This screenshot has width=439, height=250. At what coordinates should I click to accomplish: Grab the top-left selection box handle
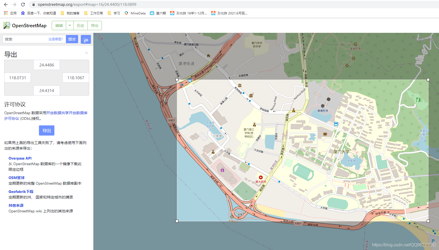pos(177,80)
